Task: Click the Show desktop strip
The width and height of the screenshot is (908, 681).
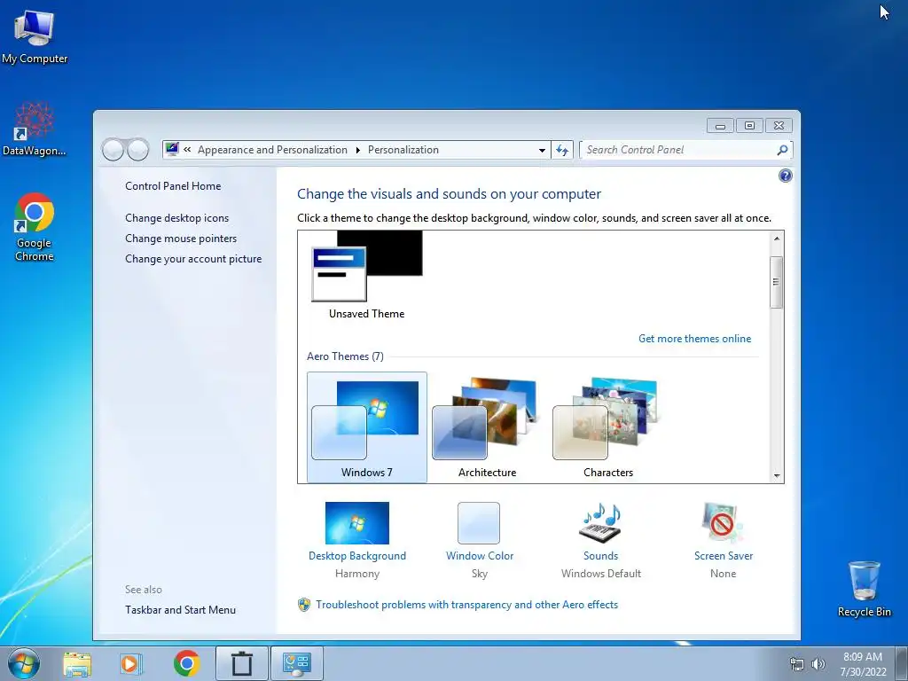Action: coord(902,663)
